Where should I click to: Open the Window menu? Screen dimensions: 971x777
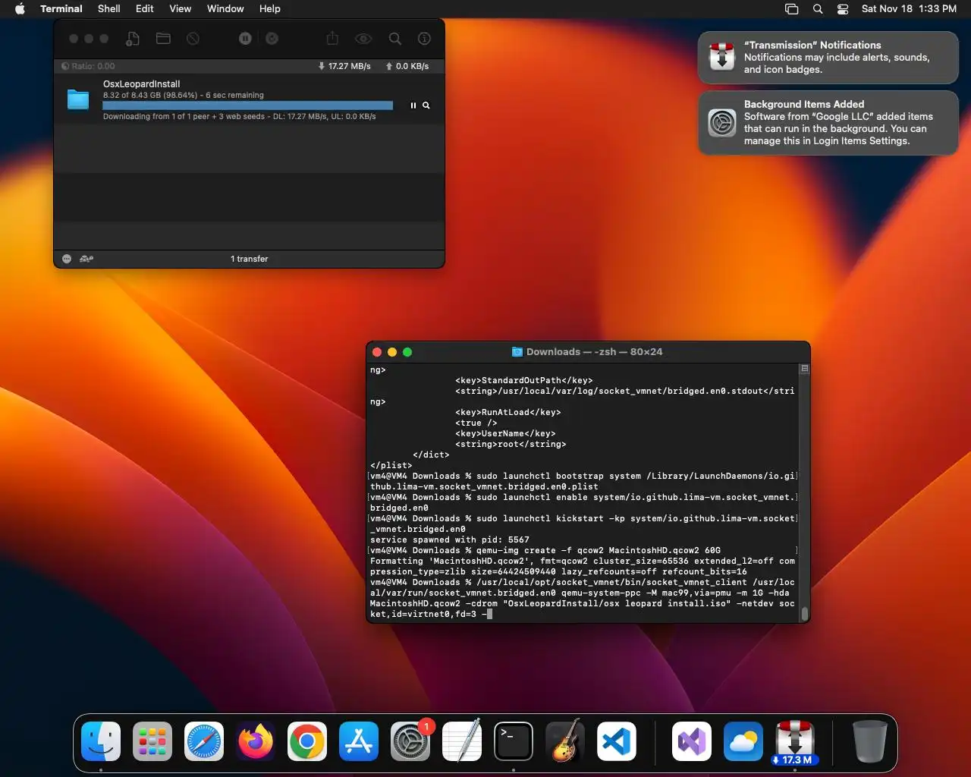pyautogui.click(x=225, y=9)
